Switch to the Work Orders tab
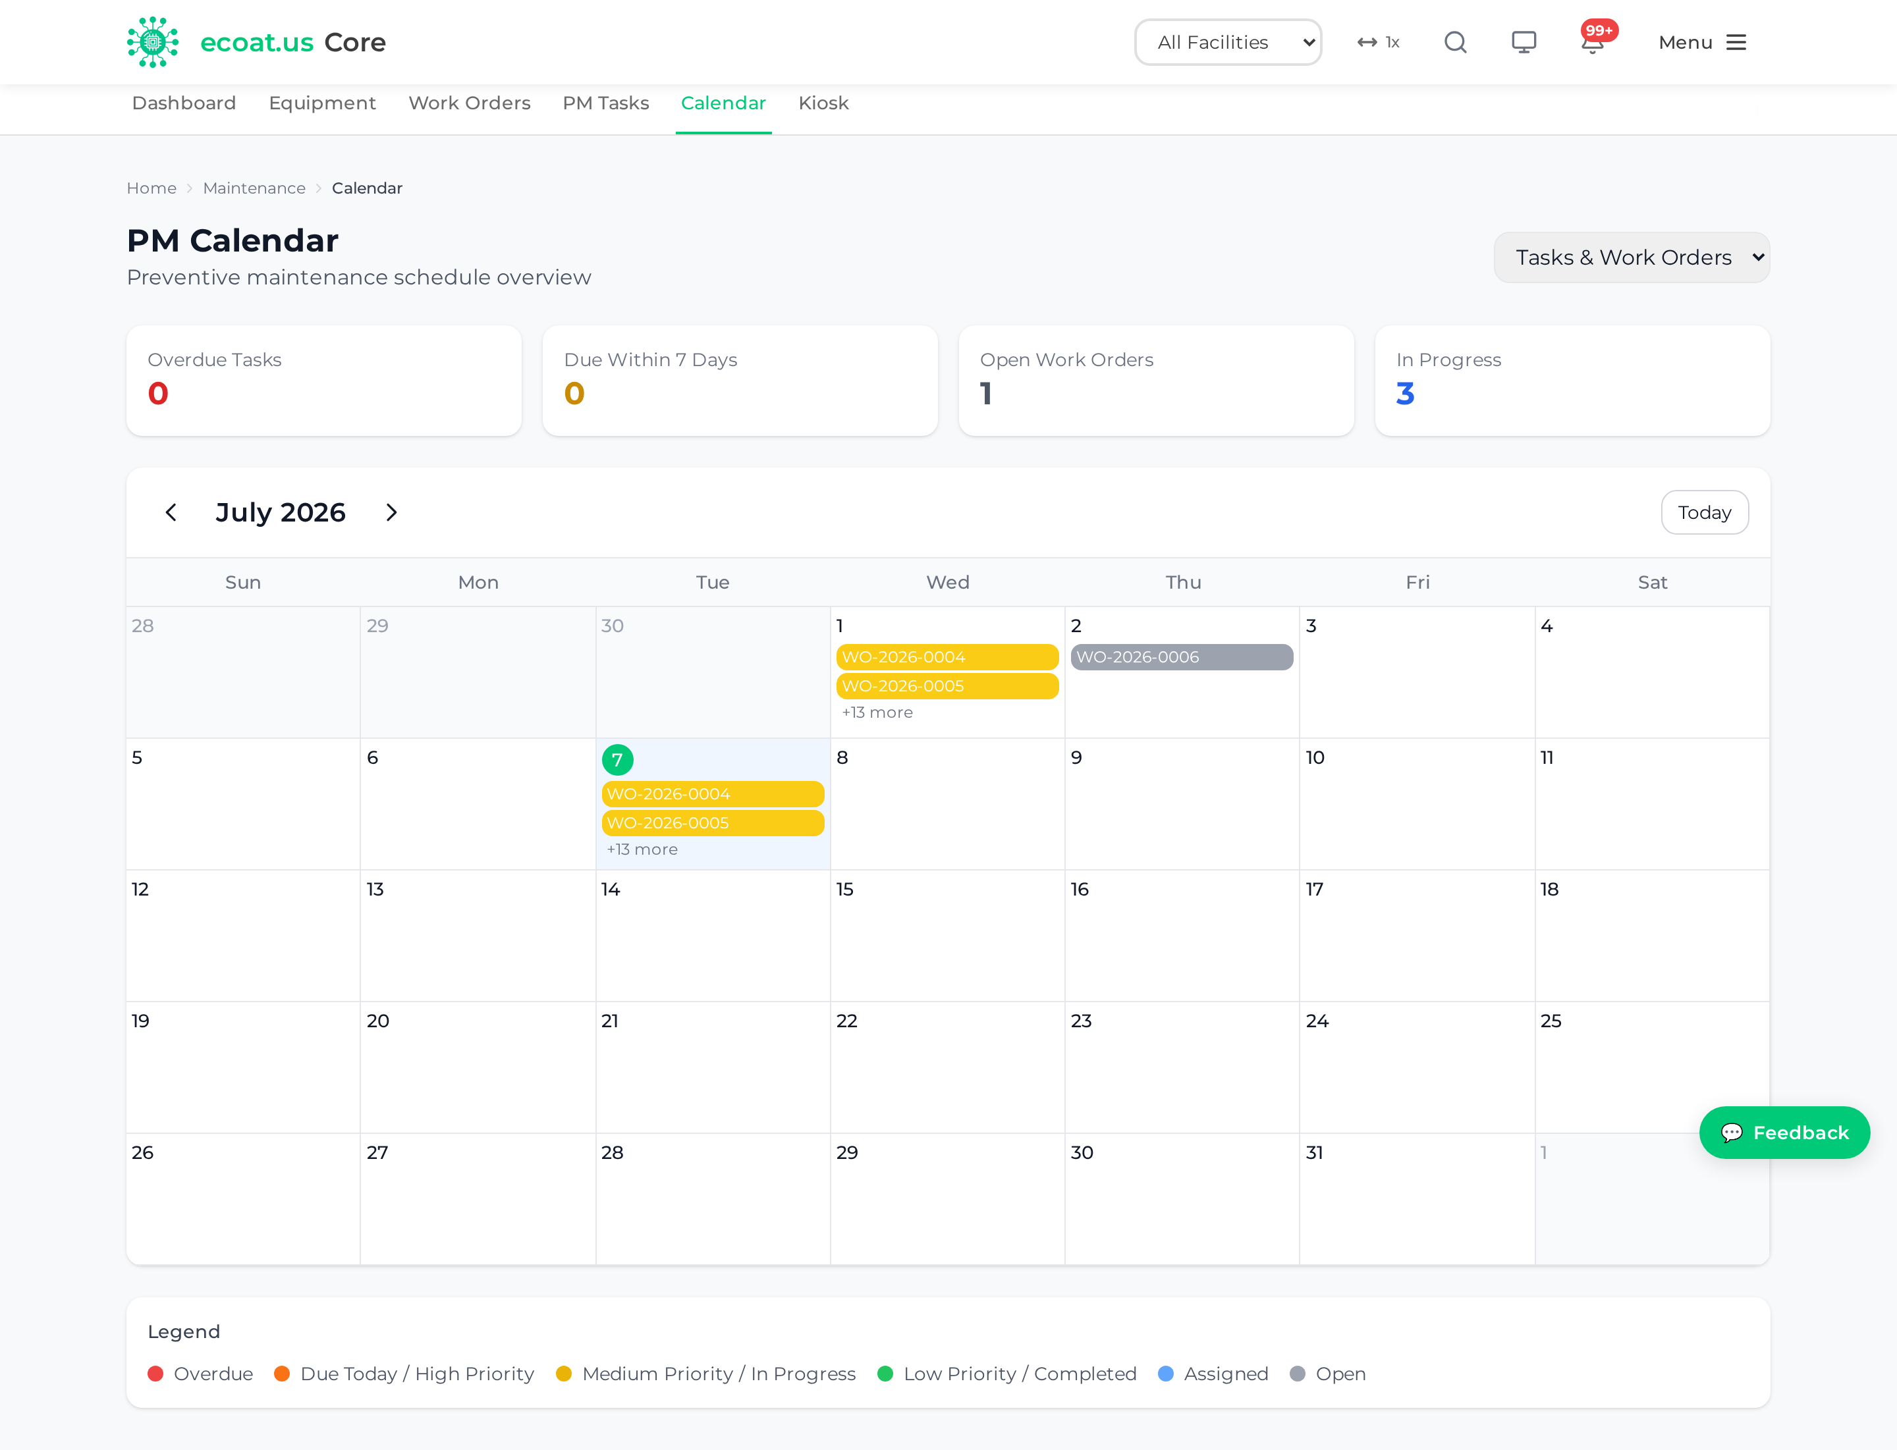This screenshot has height=1450, width=1897. (469, 103)
